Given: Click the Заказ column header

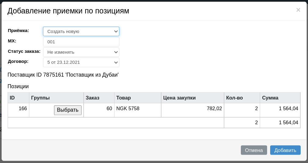Looking at the screenshot, I should pyautogui.click(x=99, y=98).
